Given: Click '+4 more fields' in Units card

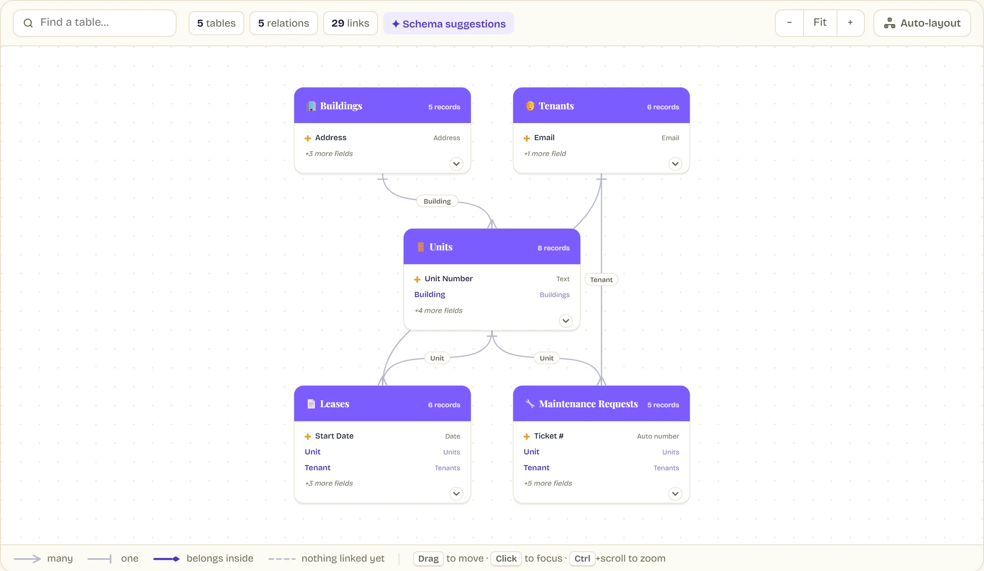Looking at the screenshot, I should click(438, 310).
